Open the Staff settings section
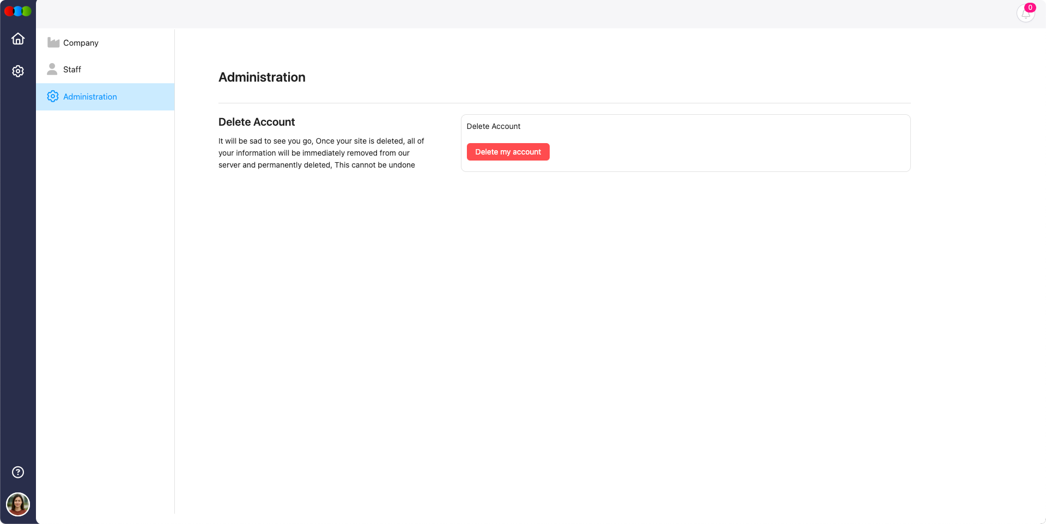Screen dimensions: 1046x524 [72, 69]
